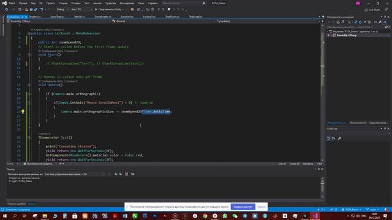Open the Сборка menu
The image size is (392, 220).
pyautogui.click(x=63, y=3)
